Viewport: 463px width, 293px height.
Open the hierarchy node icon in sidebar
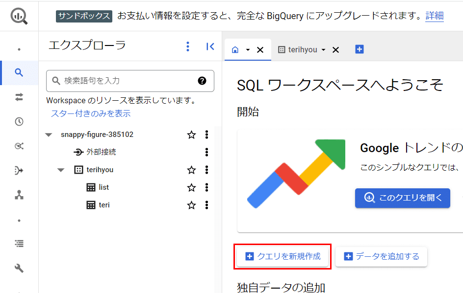point(19,195)
